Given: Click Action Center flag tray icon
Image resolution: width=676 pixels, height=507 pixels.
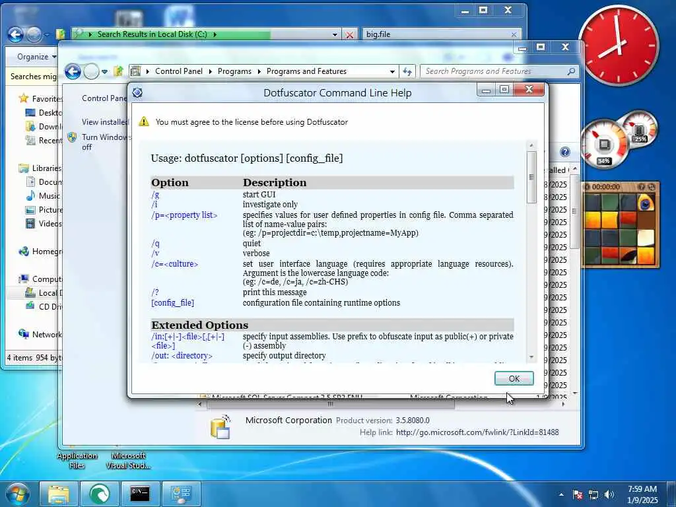Looking at the screenshot, I should 578,494.
